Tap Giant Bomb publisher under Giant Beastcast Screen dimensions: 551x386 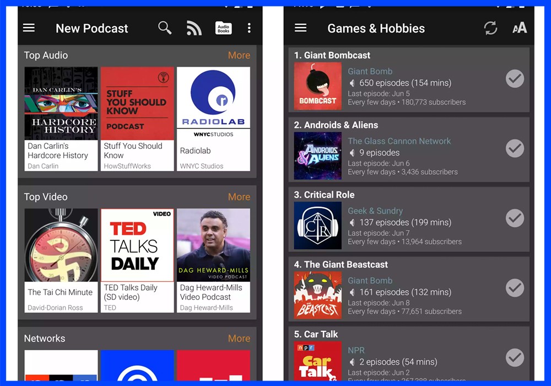pos(370,281)
